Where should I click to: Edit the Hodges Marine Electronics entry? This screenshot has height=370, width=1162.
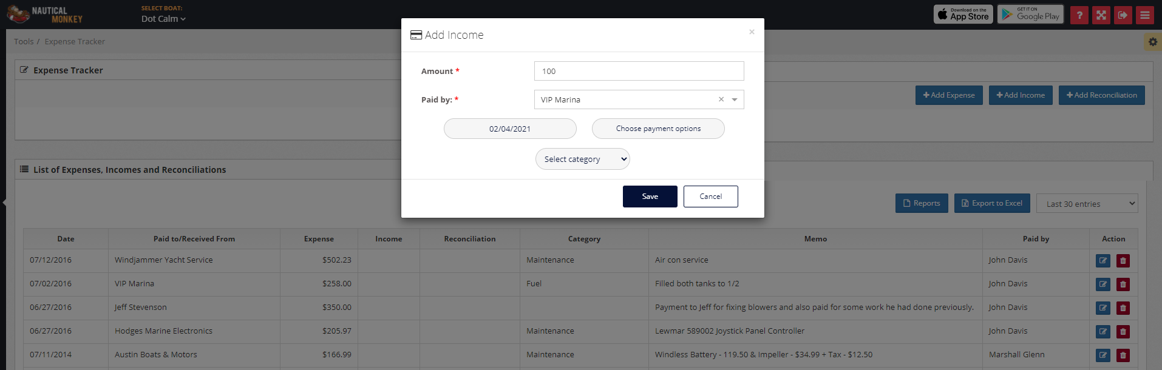[x=1103, y=332]
